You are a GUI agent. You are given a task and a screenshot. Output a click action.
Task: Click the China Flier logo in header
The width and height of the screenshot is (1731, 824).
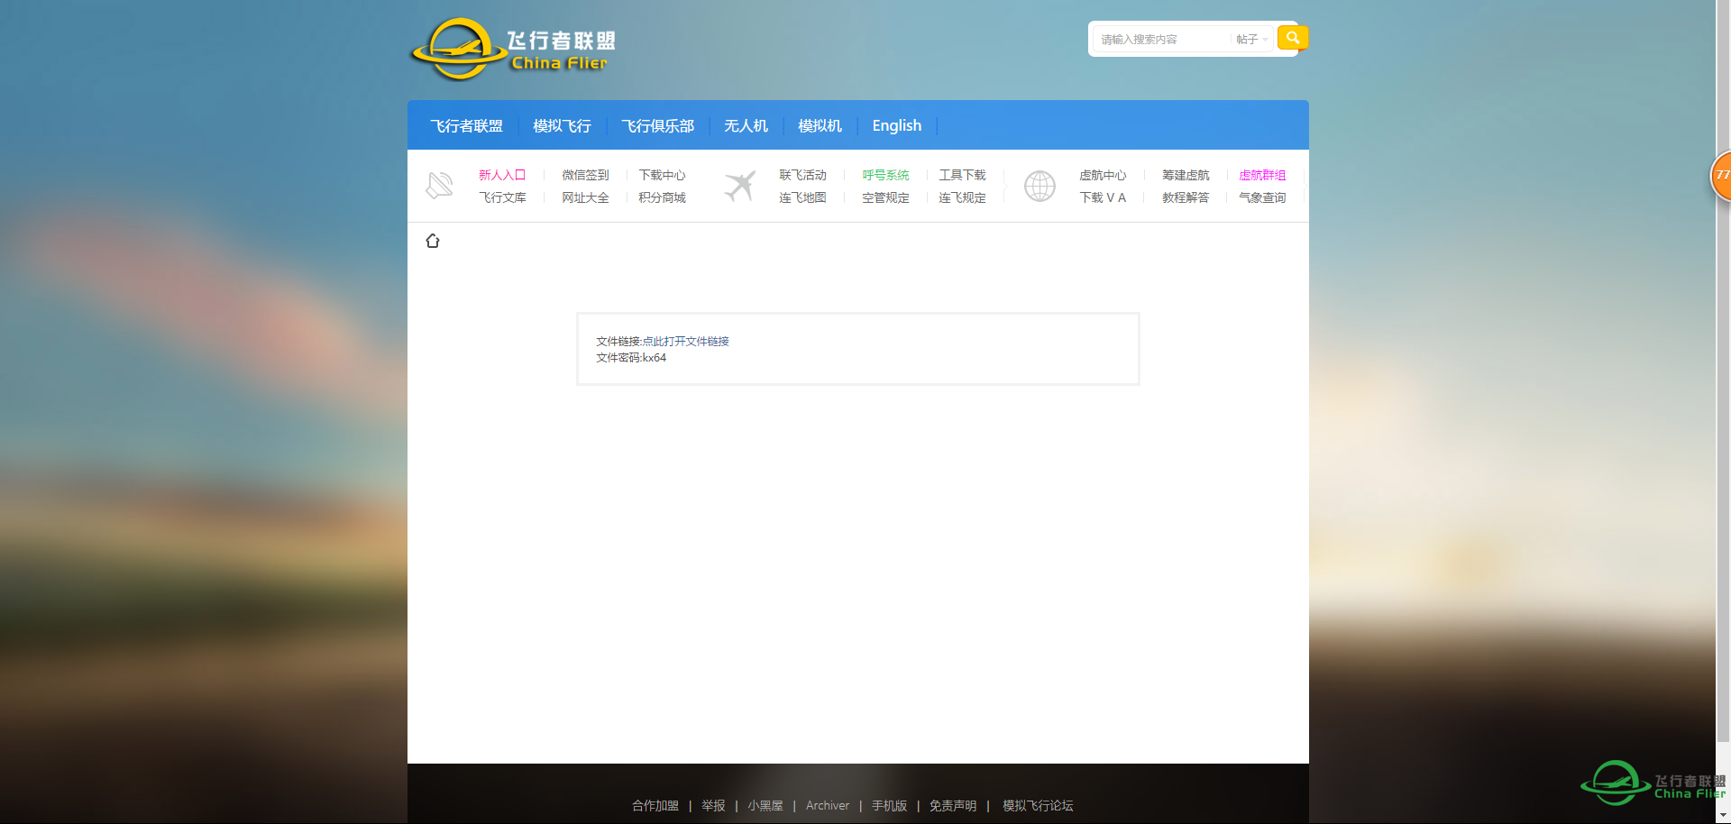point(513,50)
